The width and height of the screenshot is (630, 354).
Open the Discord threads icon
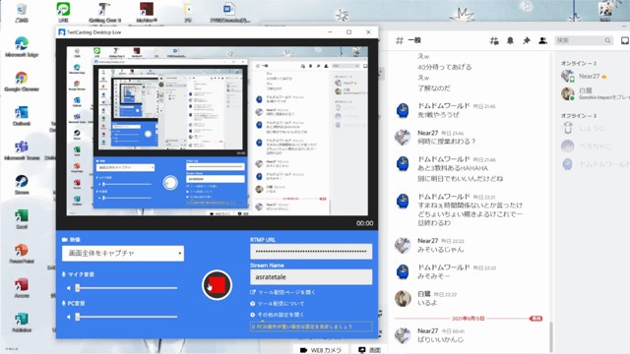point(494,40)
